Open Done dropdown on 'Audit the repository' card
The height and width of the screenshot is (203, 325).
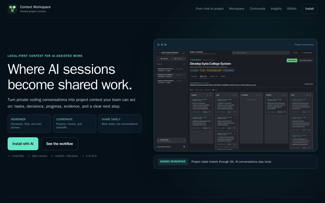(x=306, y=148)
